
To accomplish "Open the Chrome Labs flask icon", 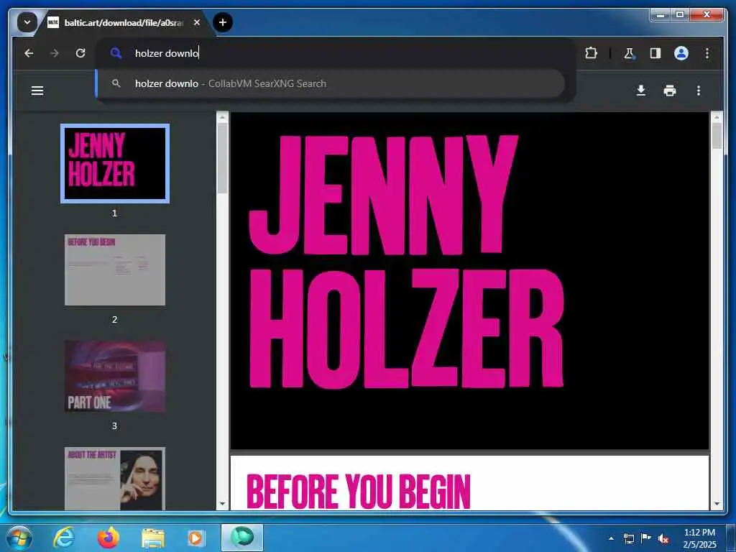I will 629,53.
